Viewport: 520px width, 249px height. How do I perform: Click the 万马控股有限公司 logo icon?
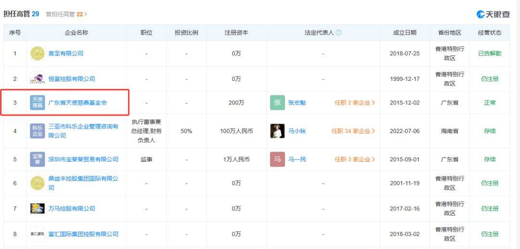37,209
